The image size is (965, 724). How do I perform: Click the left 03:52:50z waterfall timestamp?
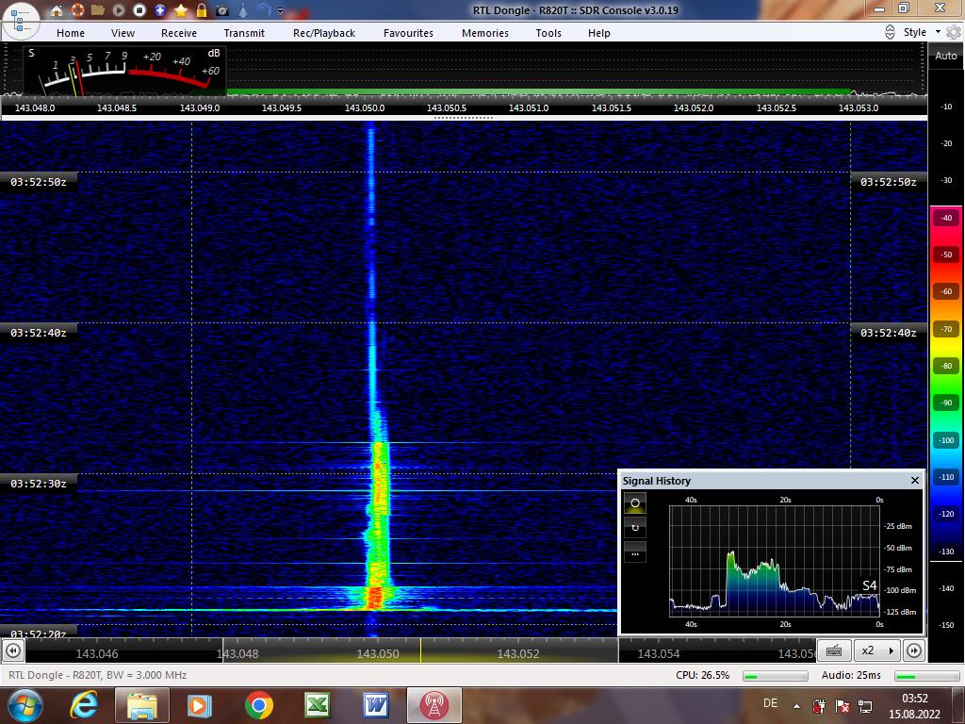pos(38,182)
